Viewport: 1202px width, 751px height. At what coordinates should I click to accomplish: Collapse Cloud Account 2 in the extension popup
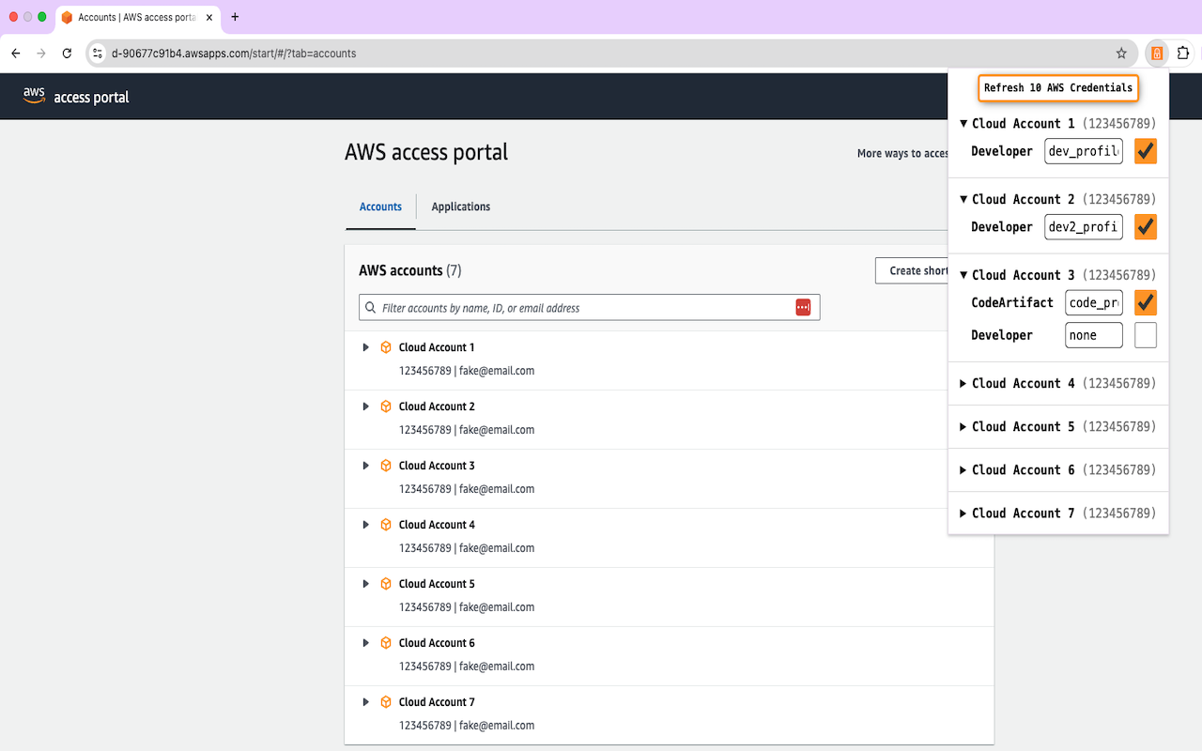pos(963,199)
